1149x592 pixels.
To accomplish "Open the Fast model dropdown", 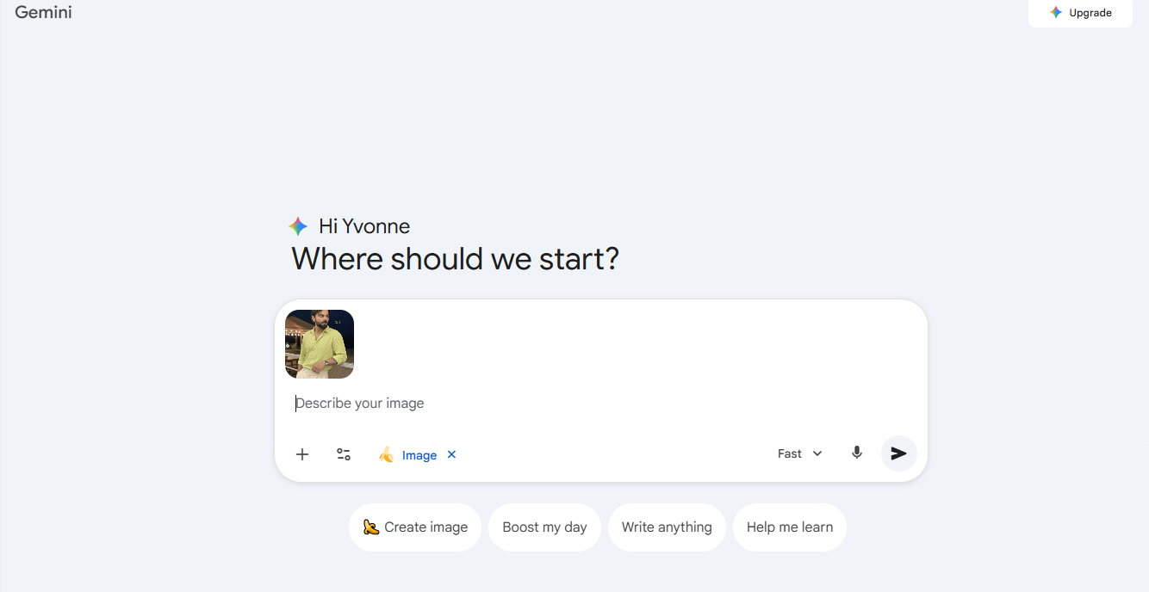I will click(798, 453).
